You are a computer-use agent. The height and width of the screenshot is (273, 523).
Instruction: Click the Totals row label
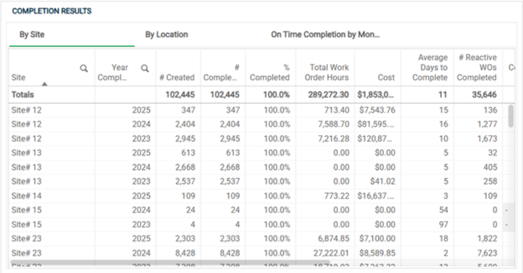coord(23,94)
